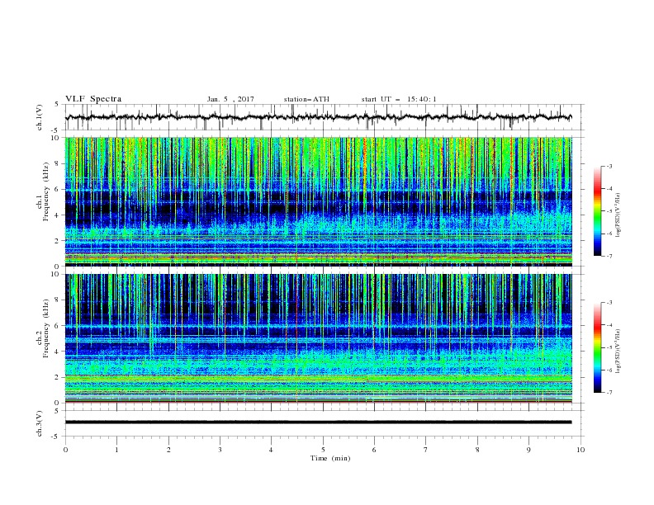This screenshot has width=654, height=505.
Task: Click the 'ch.3(V)' axis label
Action: 40,423
